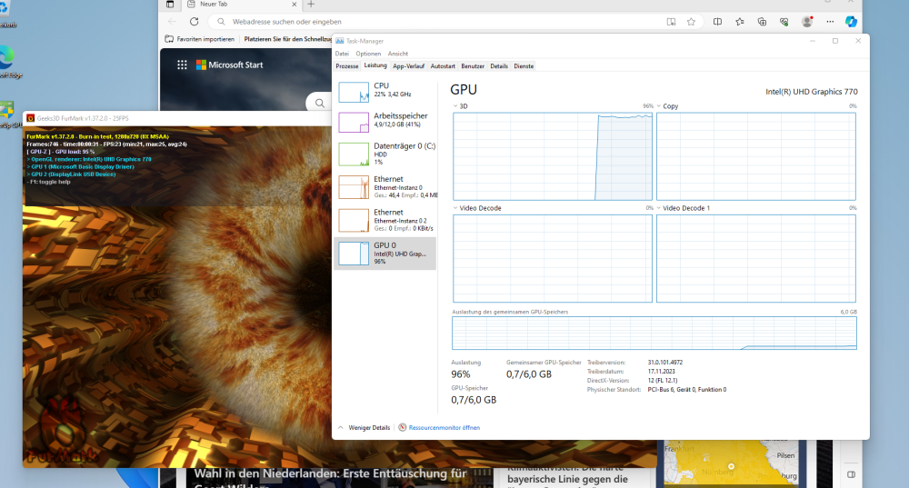Open article 'bayerische Linie gegen die'
Screen dimensions: 909x488
pos(567,478)
